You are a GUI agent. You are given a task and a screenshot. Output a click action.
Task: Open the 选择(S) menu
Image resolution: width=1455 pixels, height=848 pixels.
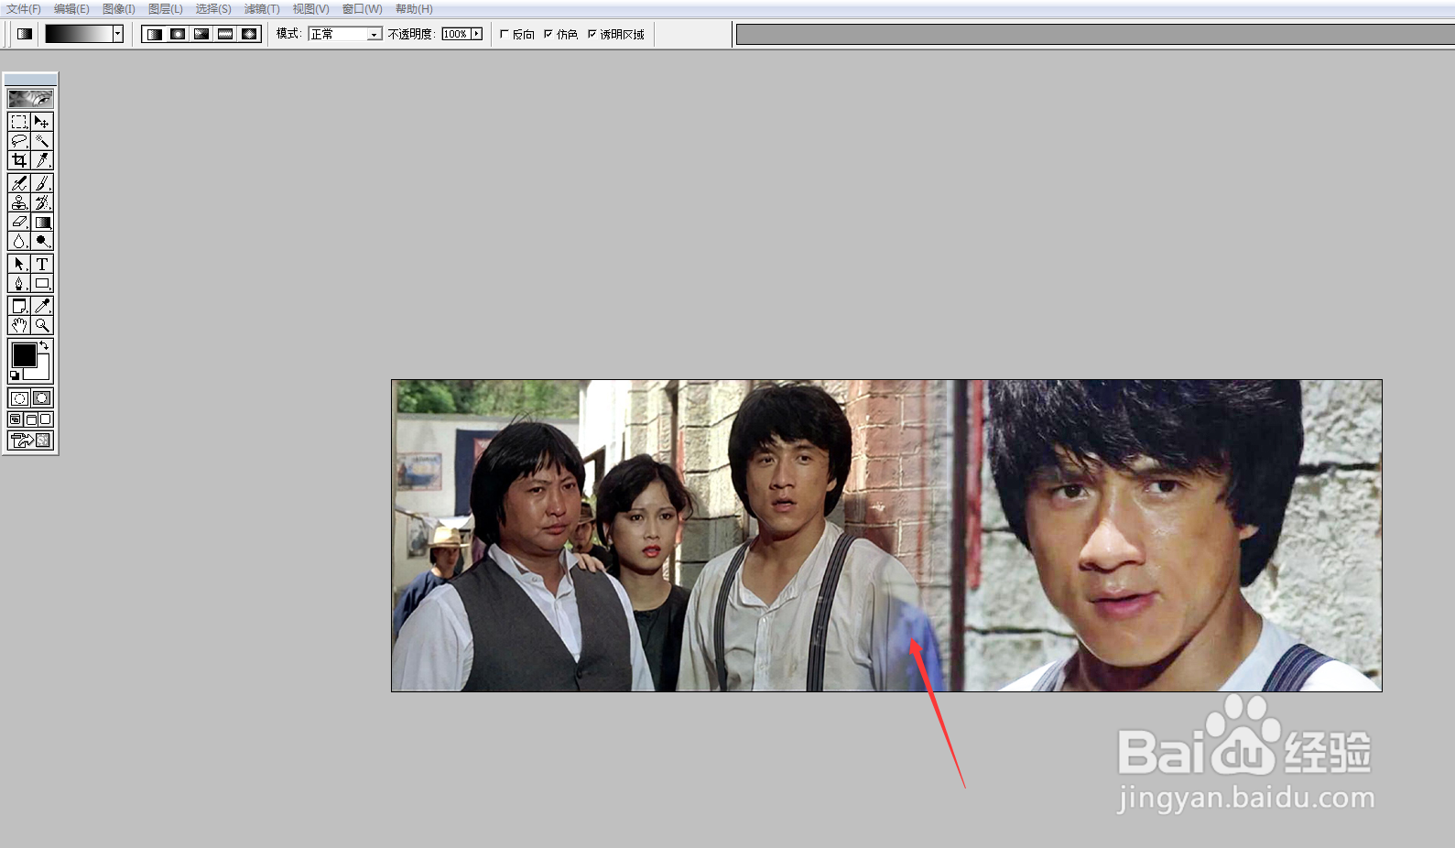pyautogui.click(x=213, y=9)
